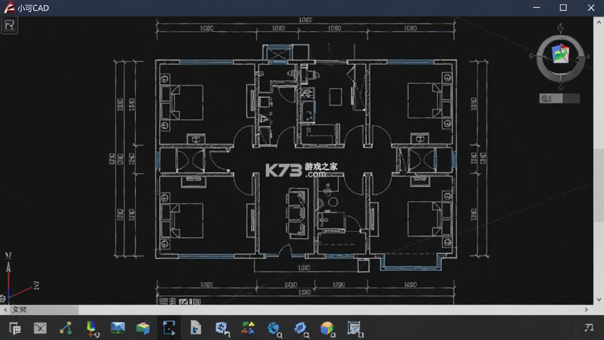Click the gray label box below the view compass
Viewport: 604px width, 340px height.
[559, 99]
